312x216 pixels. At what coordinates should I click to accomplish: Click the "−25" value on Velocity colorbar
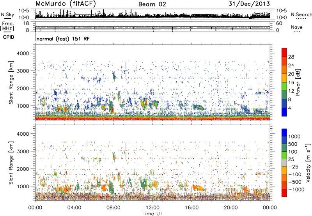click(293, 167)
